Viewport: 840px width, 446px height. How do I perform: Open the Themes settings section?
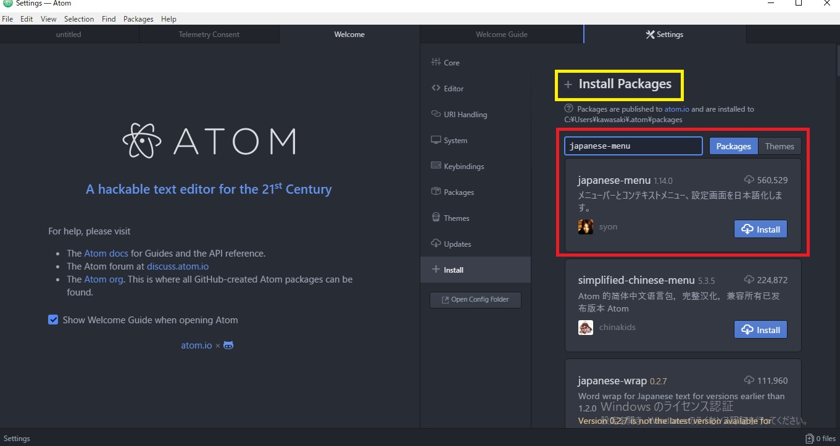455,218
